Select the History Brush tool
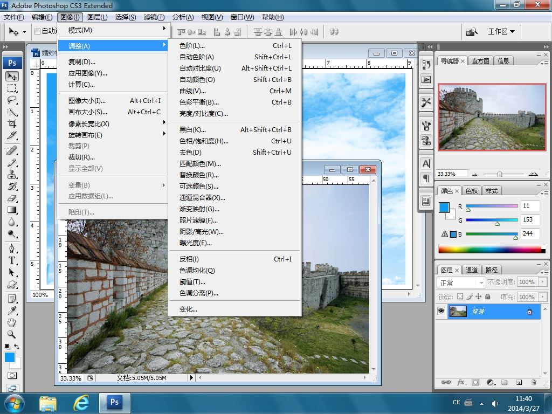 click(x=12, y=186)
